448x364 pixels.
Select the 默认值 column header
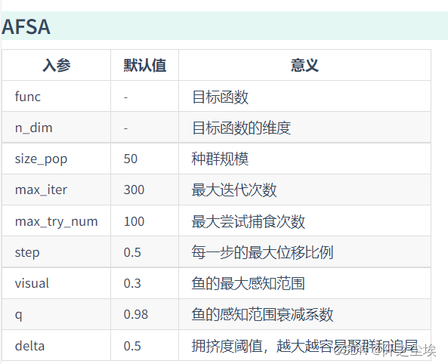(145, 65)
